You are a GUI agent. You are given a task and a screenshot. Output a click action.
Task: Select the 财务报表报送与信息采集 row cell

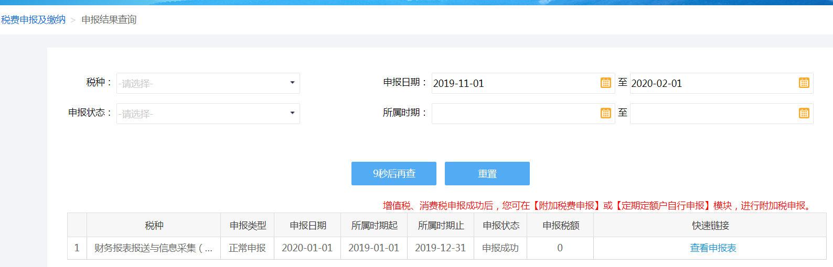coord(154,248)
